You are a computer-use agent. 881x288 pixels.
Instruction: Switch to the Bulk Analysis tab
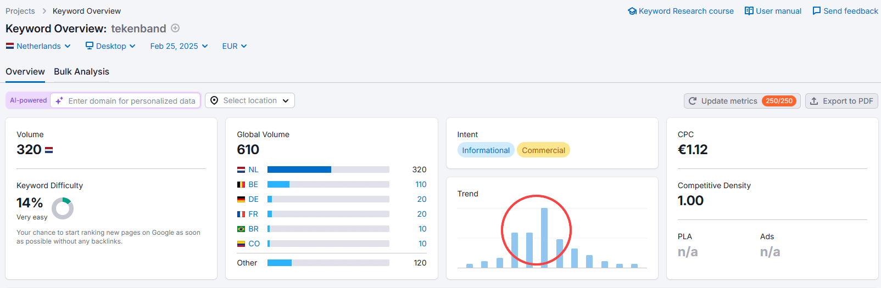pyautogui.click(x=81, y=71)
